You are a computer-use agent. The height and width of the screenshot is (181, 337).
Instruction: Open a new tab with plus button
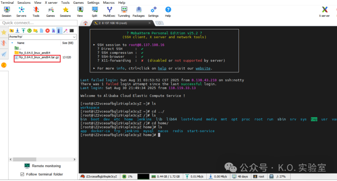tap(159, 23)
